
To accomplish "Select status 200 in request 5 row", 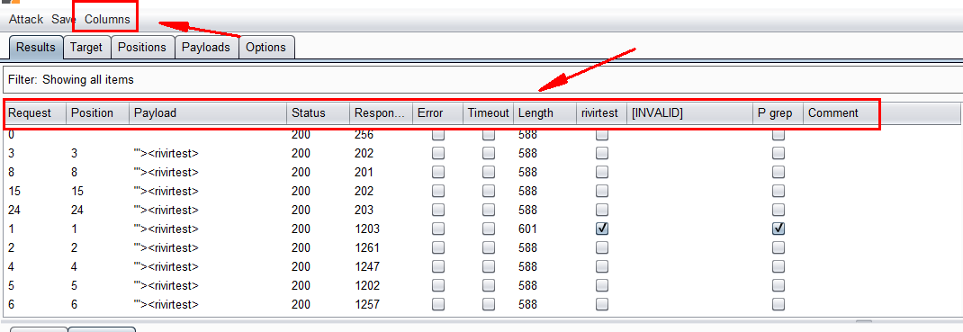I will pyautogui.click(x=301, y=285).
